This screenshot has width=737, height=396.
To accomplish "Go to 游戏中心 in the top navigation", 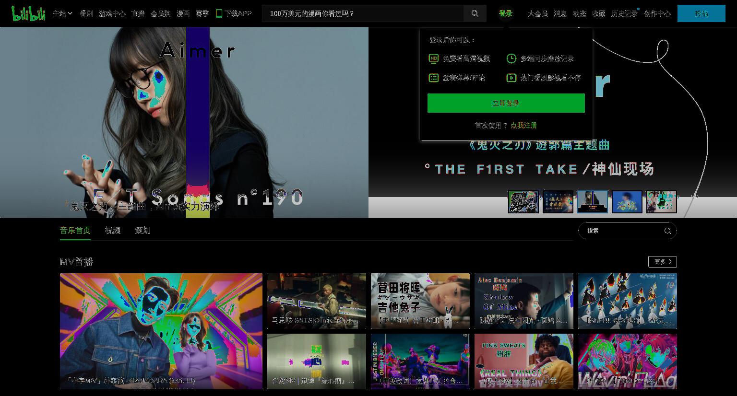I will [x=112, y=13].
